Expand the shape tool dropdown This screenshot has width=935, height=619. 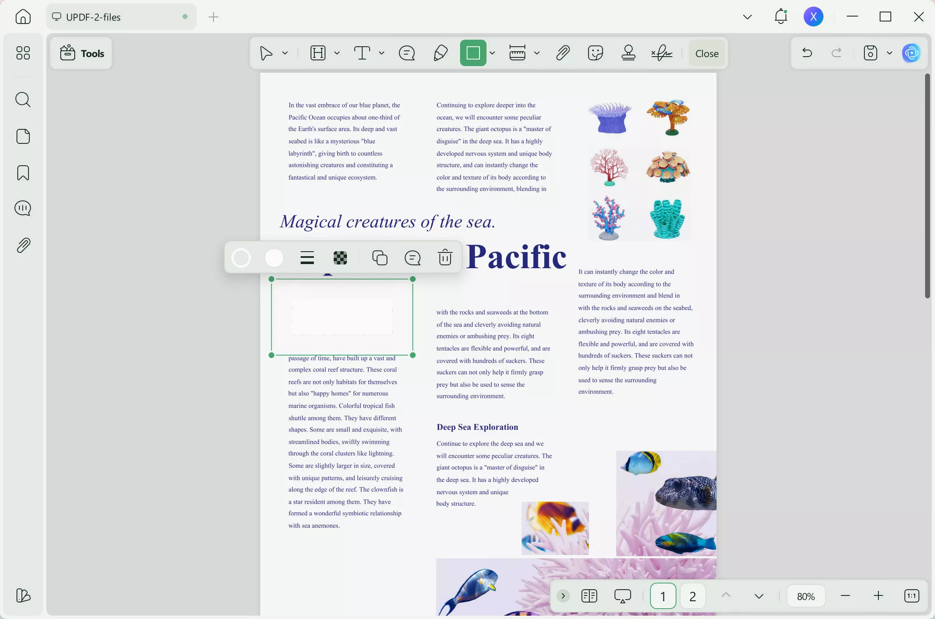(492, 53)
